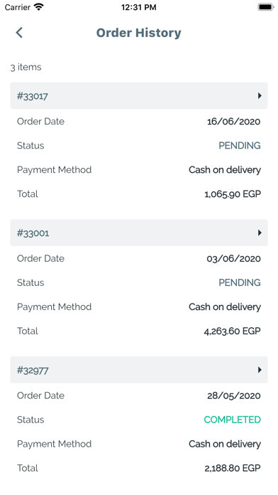Select order date 16/06/2020
This screenshot has width=278, height=495.
coord(233,122)
